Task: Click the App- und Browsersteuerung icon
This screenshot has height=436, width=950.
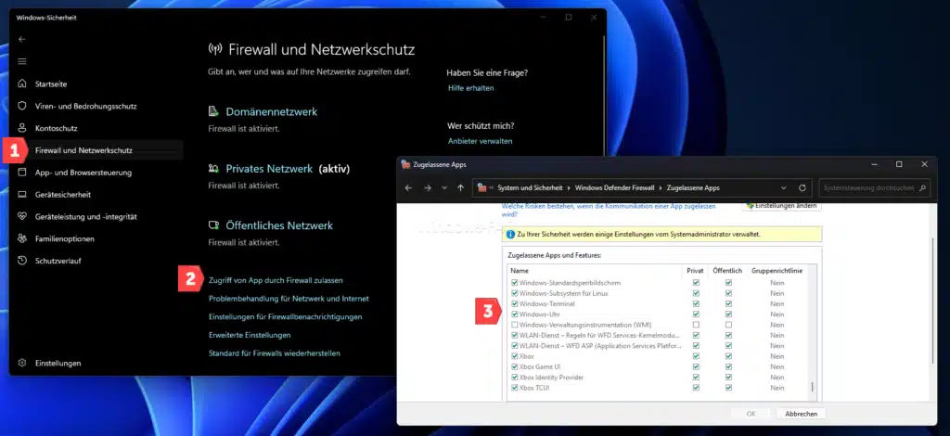Action: [22, 173]
